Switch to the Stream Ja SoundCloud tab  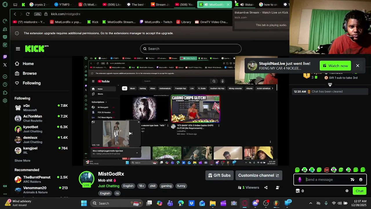pos(160,5)
